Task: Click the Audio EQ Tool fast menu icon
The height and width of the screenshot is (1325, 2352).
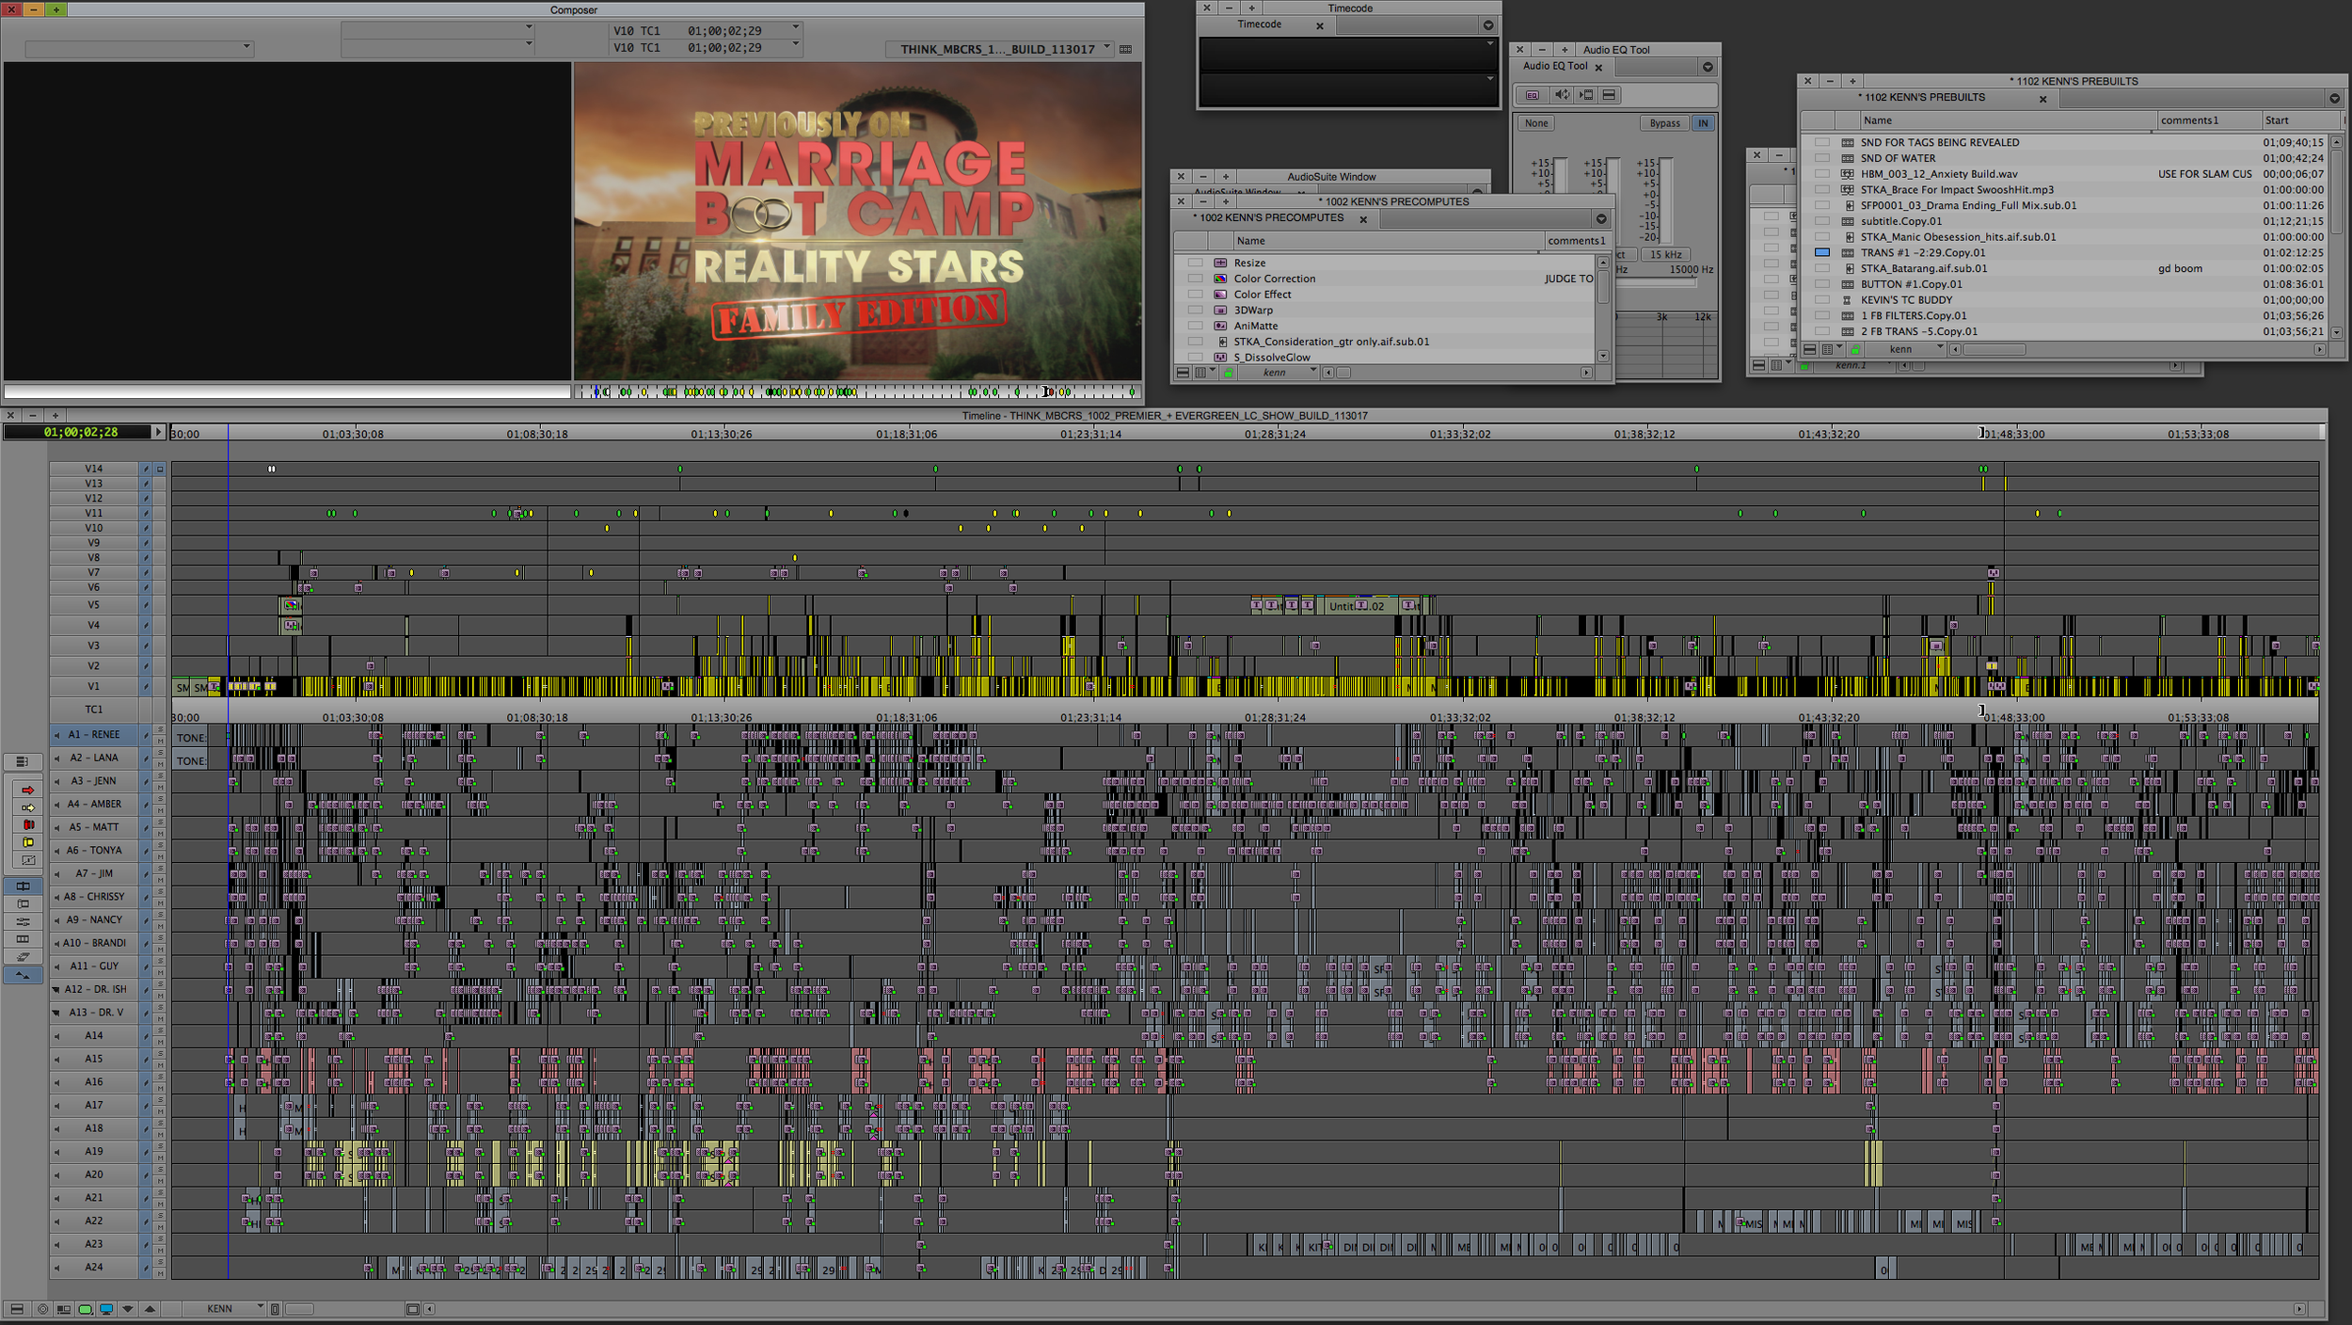Action: (x=1610, y=95)
